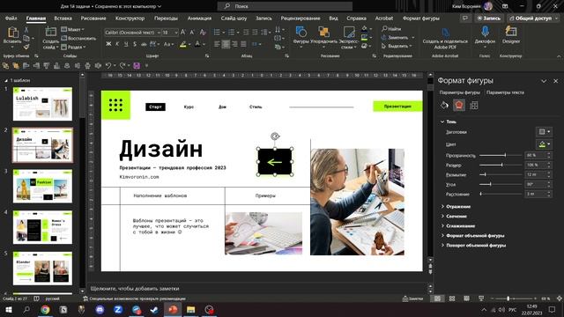Open the Упорядочить arrange menu

(323, 37)
